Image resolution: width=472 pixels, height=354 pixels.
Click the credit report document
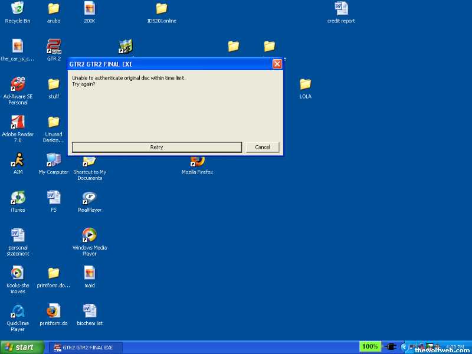click(341, 9)
